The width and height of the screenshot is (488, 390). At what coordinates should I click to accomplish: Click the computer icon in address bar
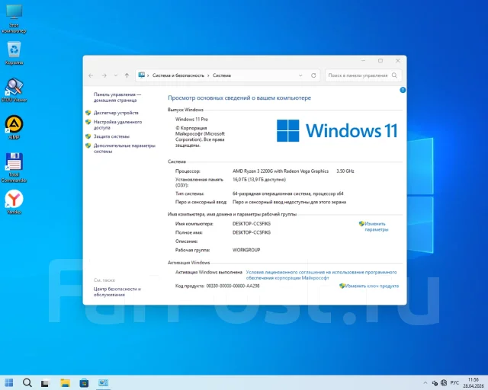click(x=142, y=75)
